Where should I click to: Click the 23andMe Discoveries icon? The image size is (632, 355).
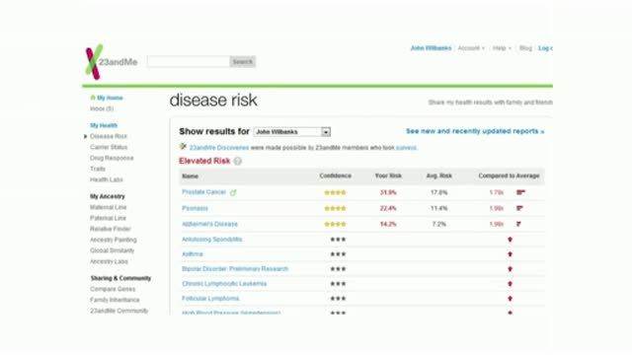pyautogui.click(x=183, y=147)
